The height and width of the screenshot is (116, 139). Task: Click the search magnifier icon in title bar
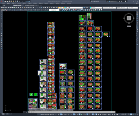point(107,1)
